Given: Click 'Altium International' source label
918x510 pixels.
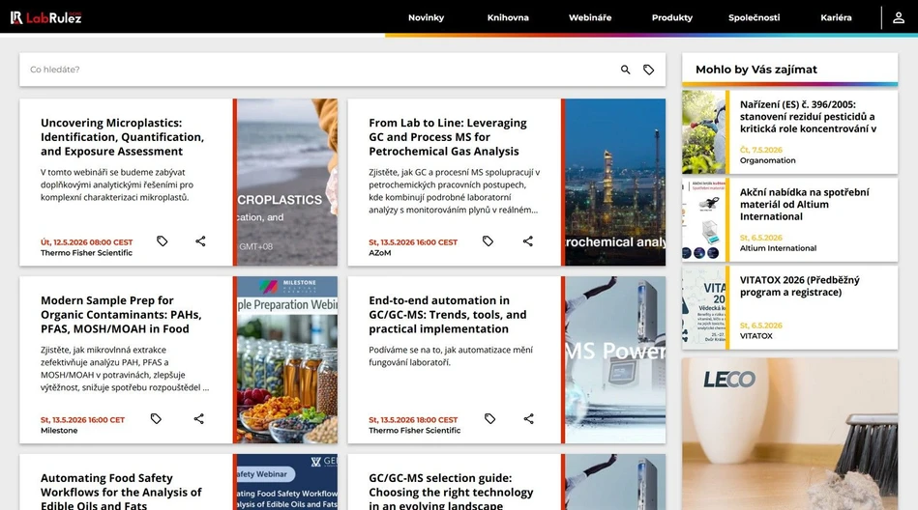Looking at the screenshot, I should click(778, 248).
